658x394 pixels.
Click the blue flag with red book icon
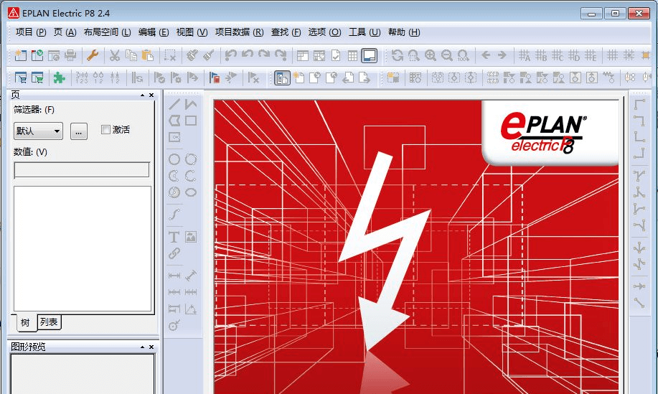[214, 78]
